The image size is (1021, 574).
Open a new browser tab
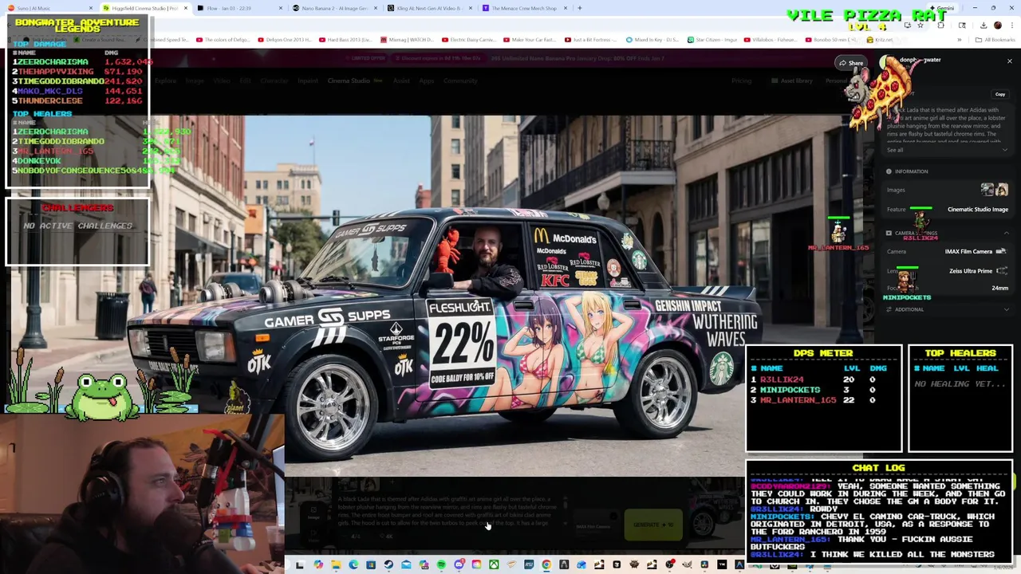click(x=580, y=8)
